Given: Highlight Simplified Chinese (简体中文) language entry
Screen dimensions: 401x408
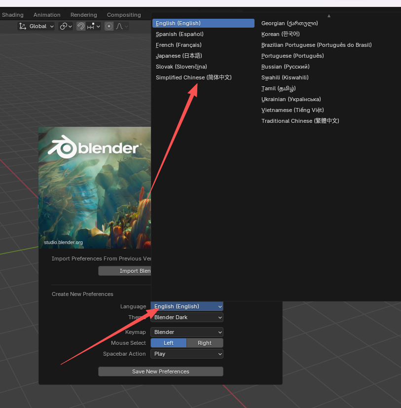Looking at the screenshot, I should coord(193,77).
